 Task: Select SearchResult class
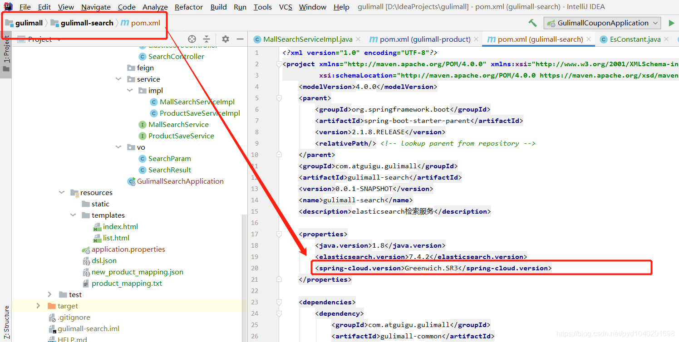pos(170,170)
